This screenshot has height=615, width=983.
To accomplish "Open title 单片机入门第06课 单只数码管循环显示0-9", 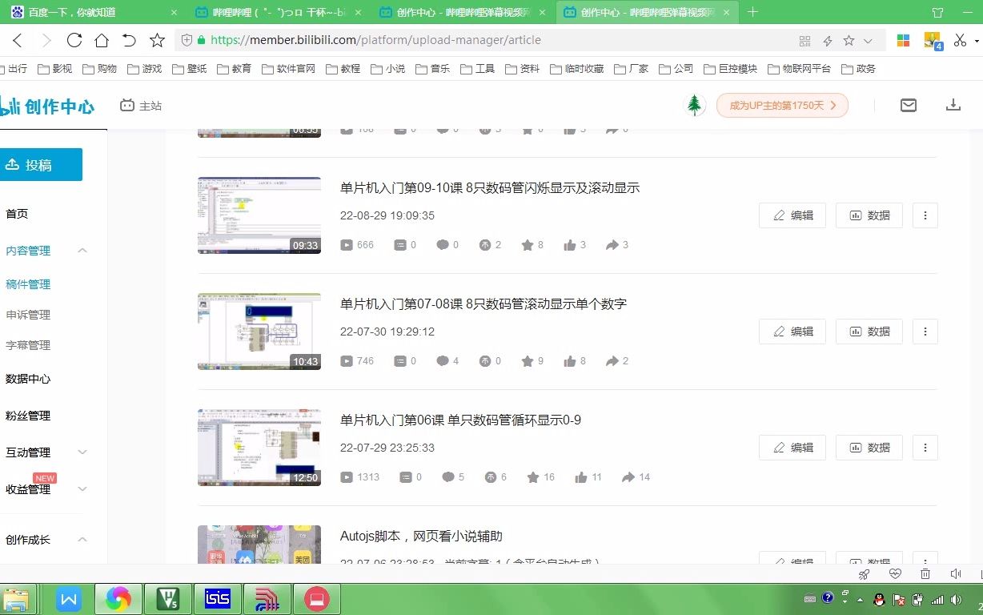I will [460, 420].
